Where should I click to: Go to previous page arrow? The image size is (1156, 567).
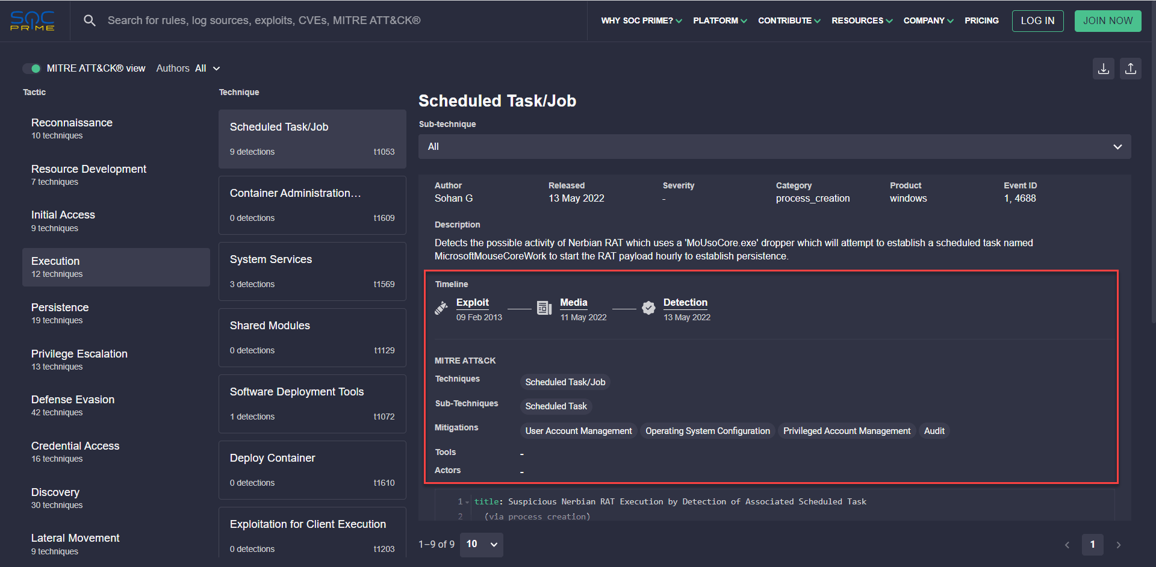[1067, 545]
